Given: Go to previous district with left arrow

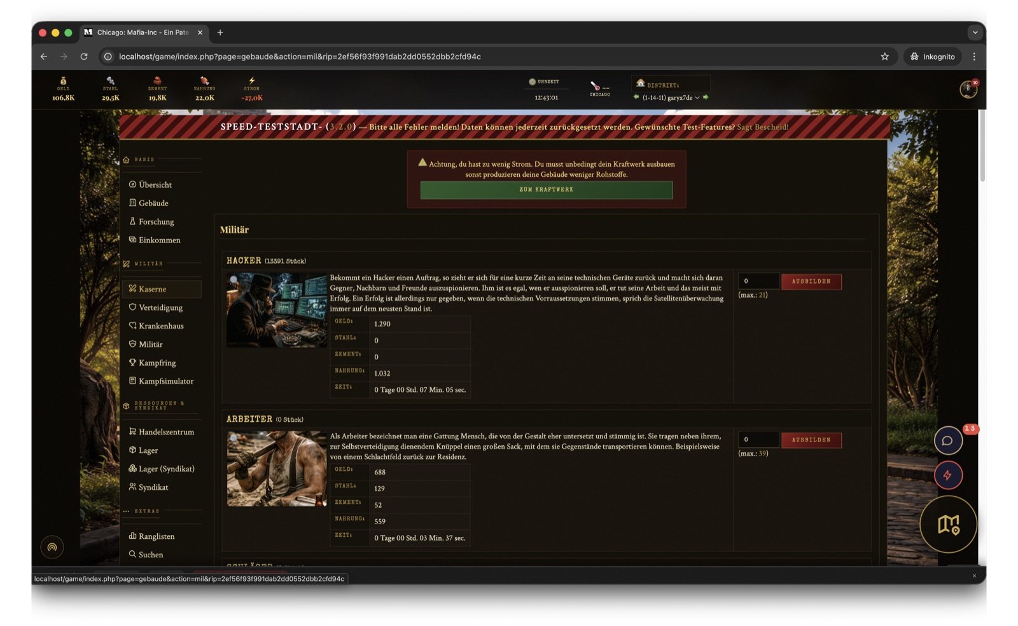Looking at the screenshot, I should click(636, 97).
